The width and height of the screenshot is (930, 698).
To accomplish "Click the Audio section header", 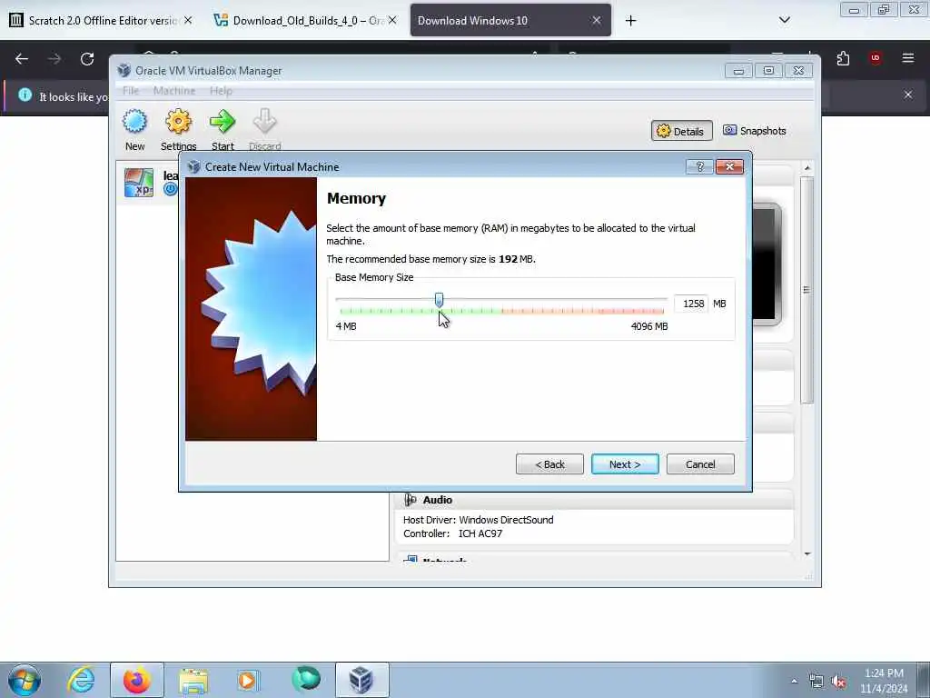I will [594, 500].
